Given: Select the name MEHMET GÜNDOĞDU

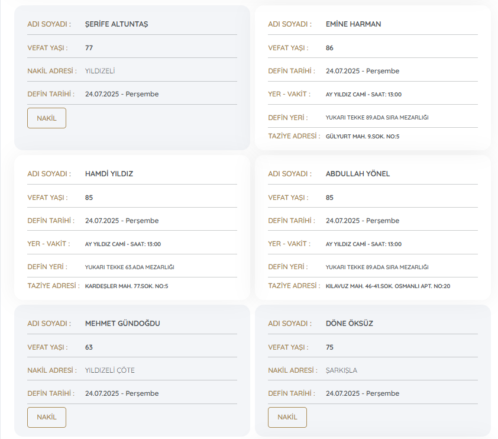Looking at the screenshot, I should (122, 324).
